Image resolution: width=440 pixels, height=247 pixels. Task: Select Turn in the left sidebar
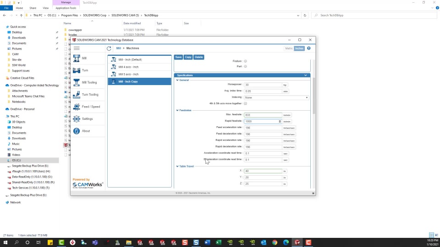point(88,70)
